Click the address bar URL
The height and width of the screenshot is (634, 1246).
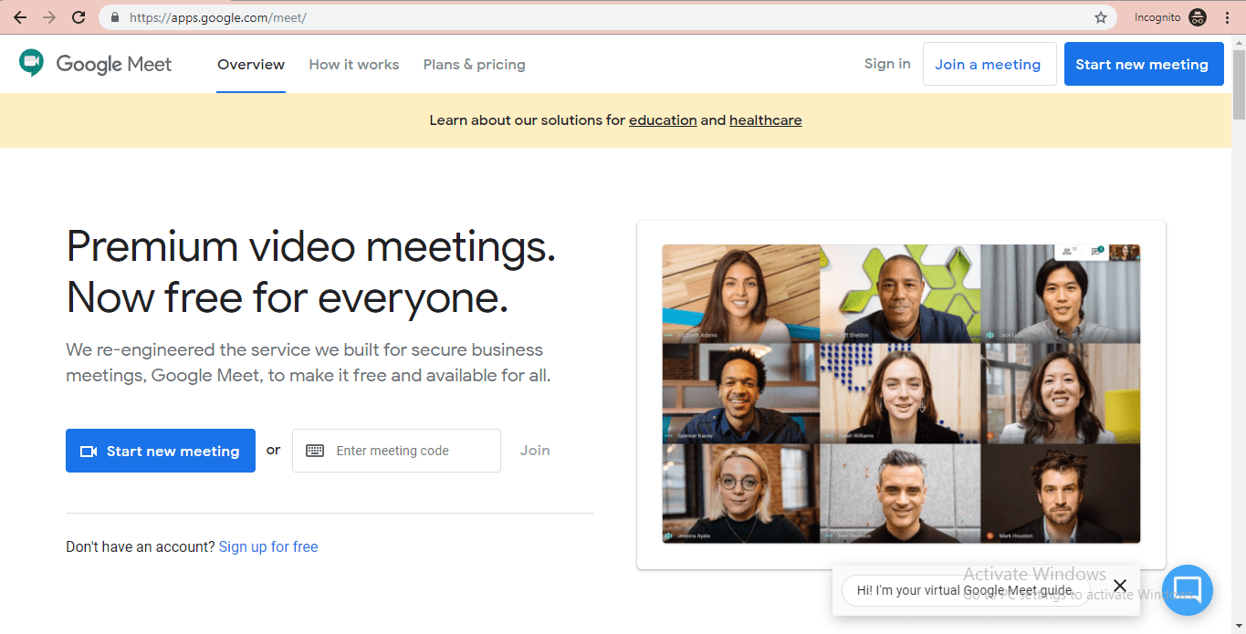point(217,17)
